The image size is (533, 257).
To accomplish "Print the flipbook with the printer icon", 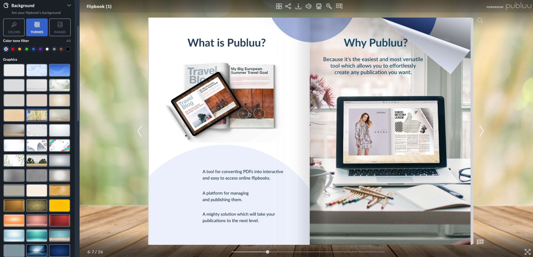I will pos(319,6).
